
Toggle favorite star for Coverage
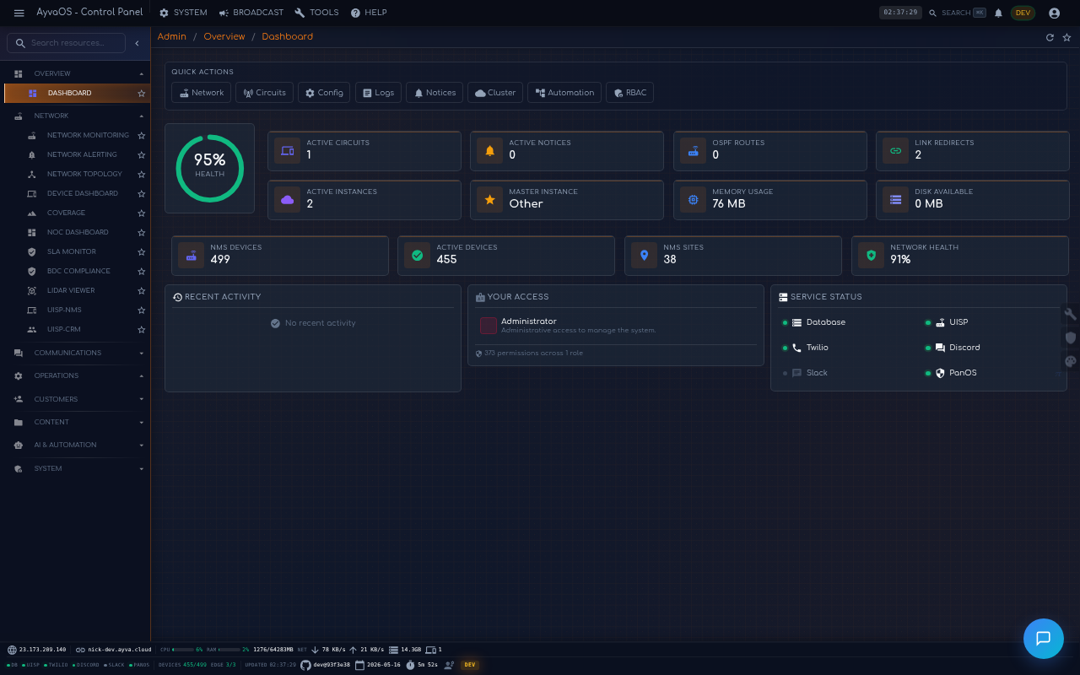pos(142,213)
